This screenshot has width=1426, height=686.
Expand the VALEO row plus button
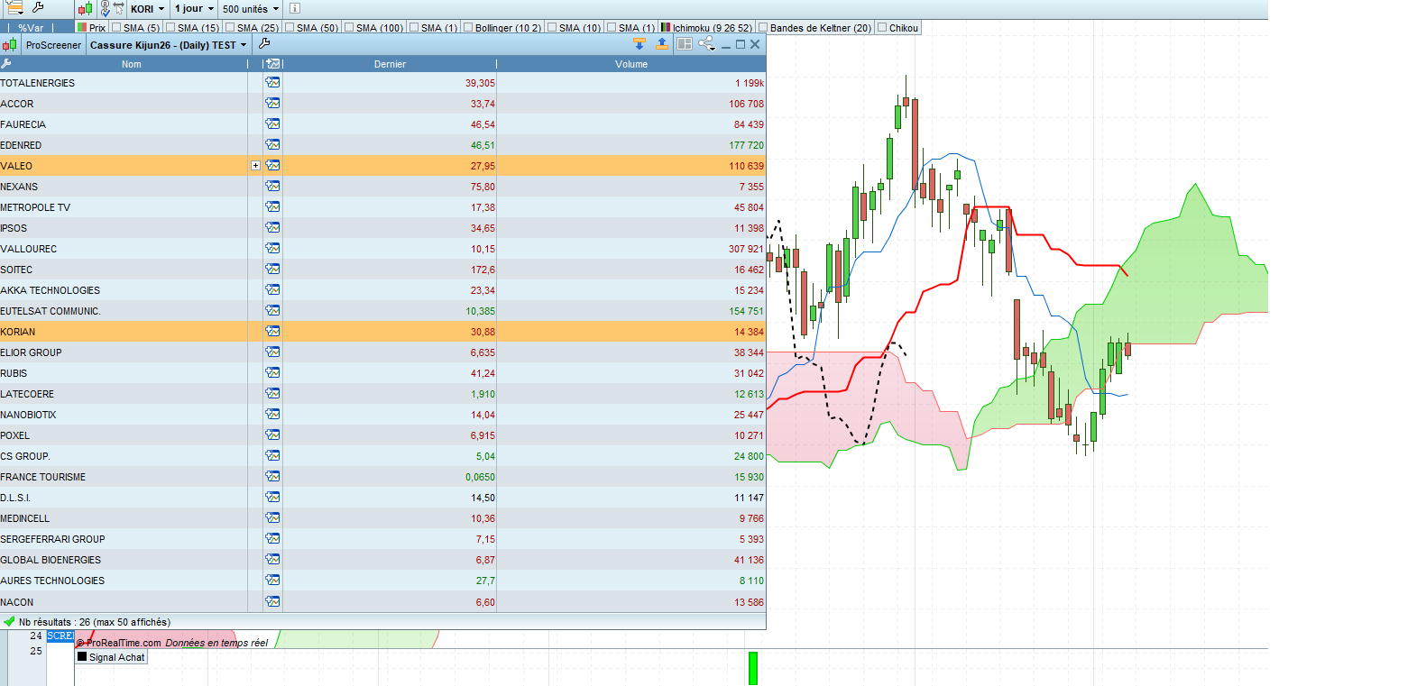255,166
